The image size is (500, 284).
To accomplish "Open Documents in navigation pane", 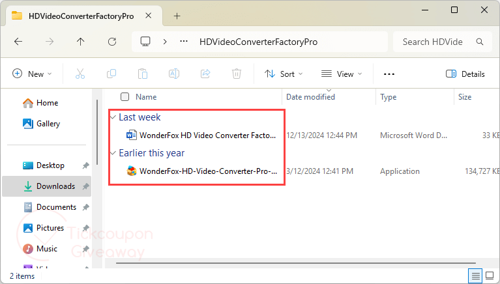I will pos(50,207).
